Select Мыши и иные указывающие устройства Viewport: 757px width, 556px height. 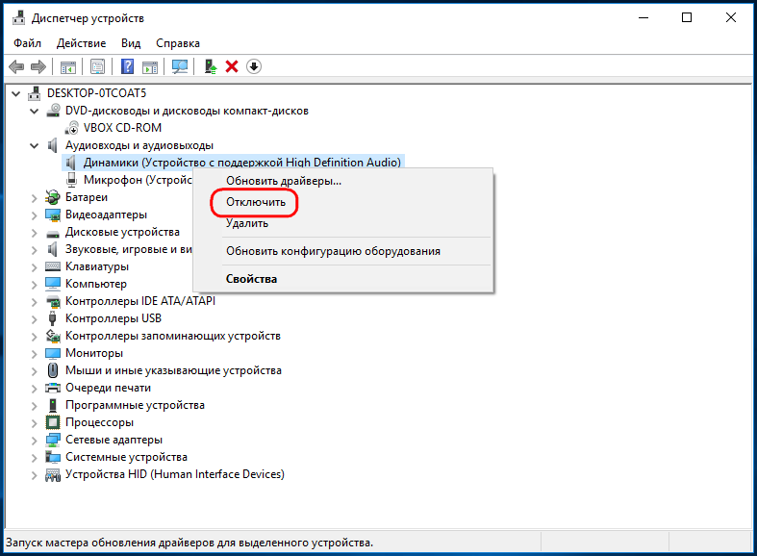173,370
